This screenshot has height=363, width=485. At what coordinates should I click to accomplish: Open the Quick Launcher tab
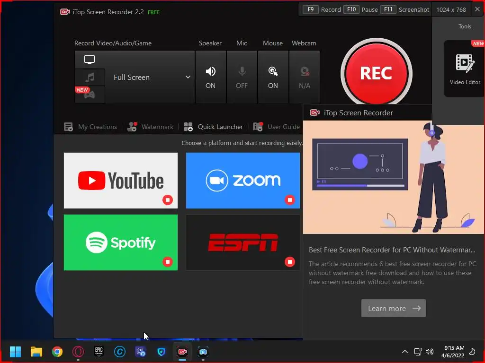click(213, 127)
